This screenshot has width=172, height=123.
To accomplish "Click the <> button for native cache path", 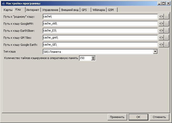I will coord(161,17).
